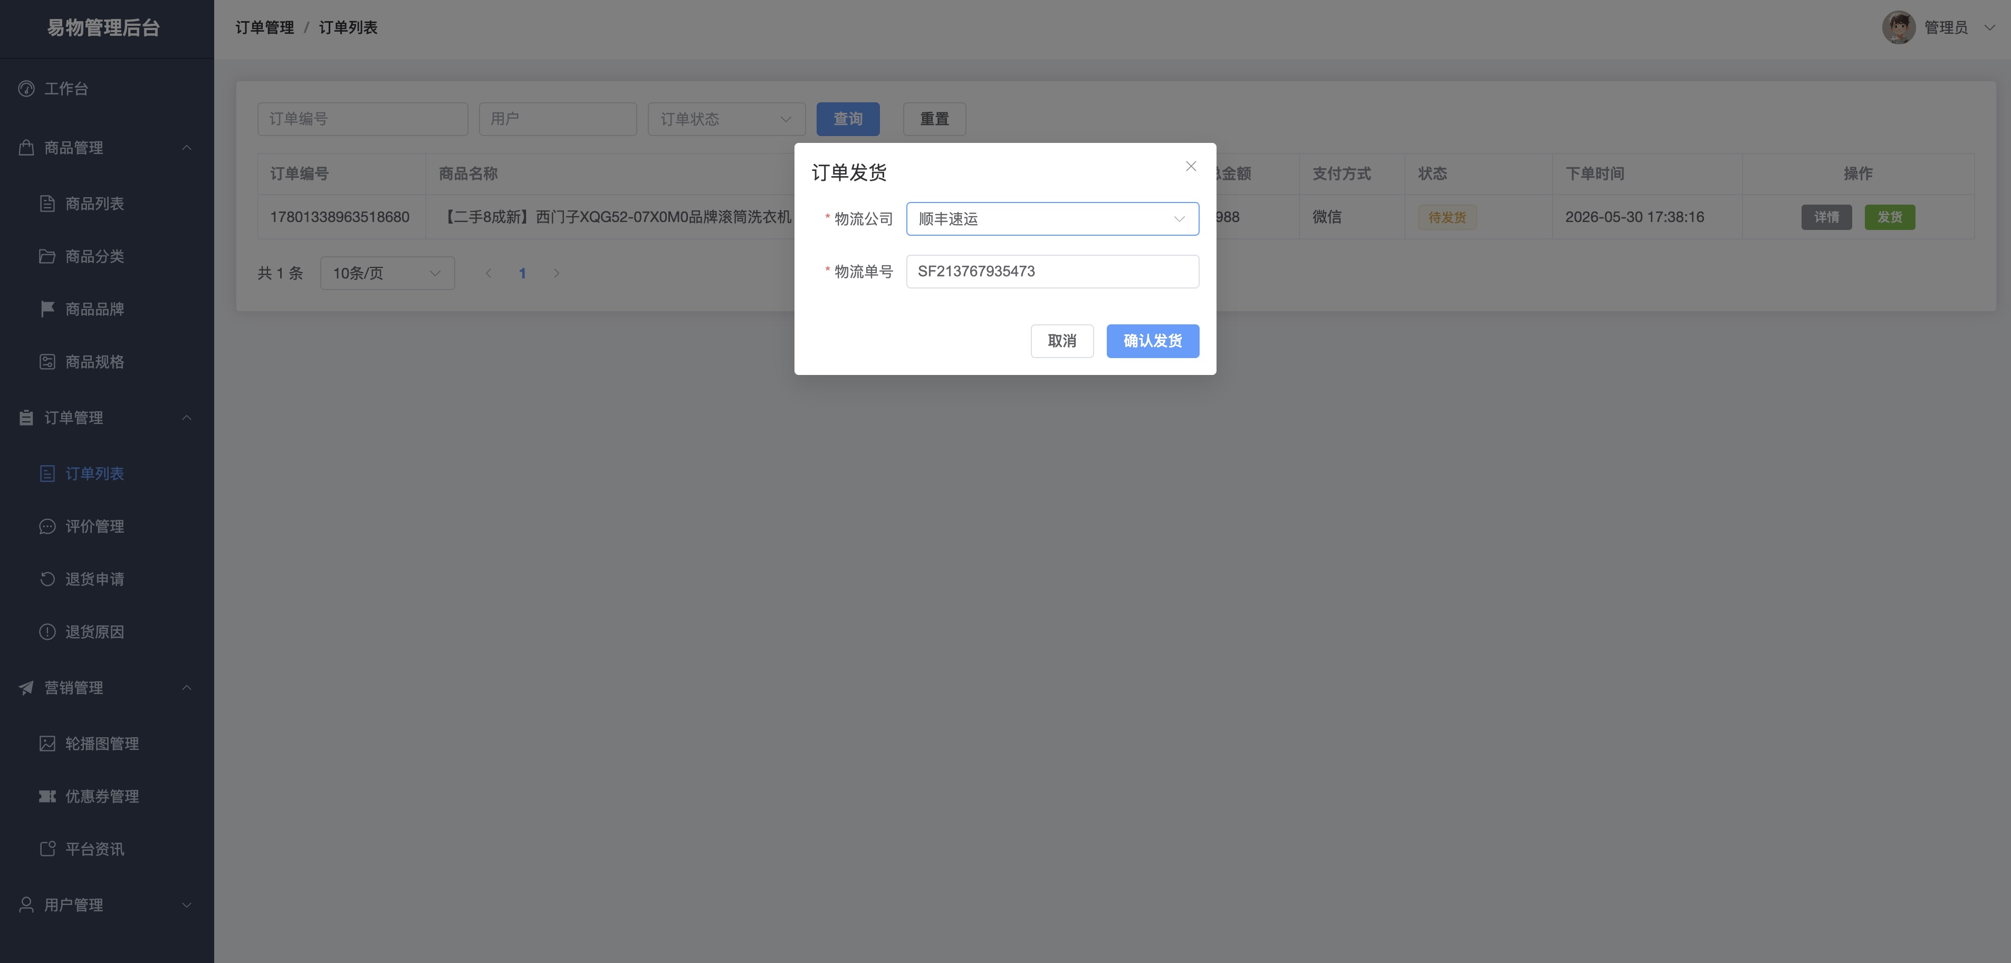Click the 退货申请 refresh icon

click(47, 579)
